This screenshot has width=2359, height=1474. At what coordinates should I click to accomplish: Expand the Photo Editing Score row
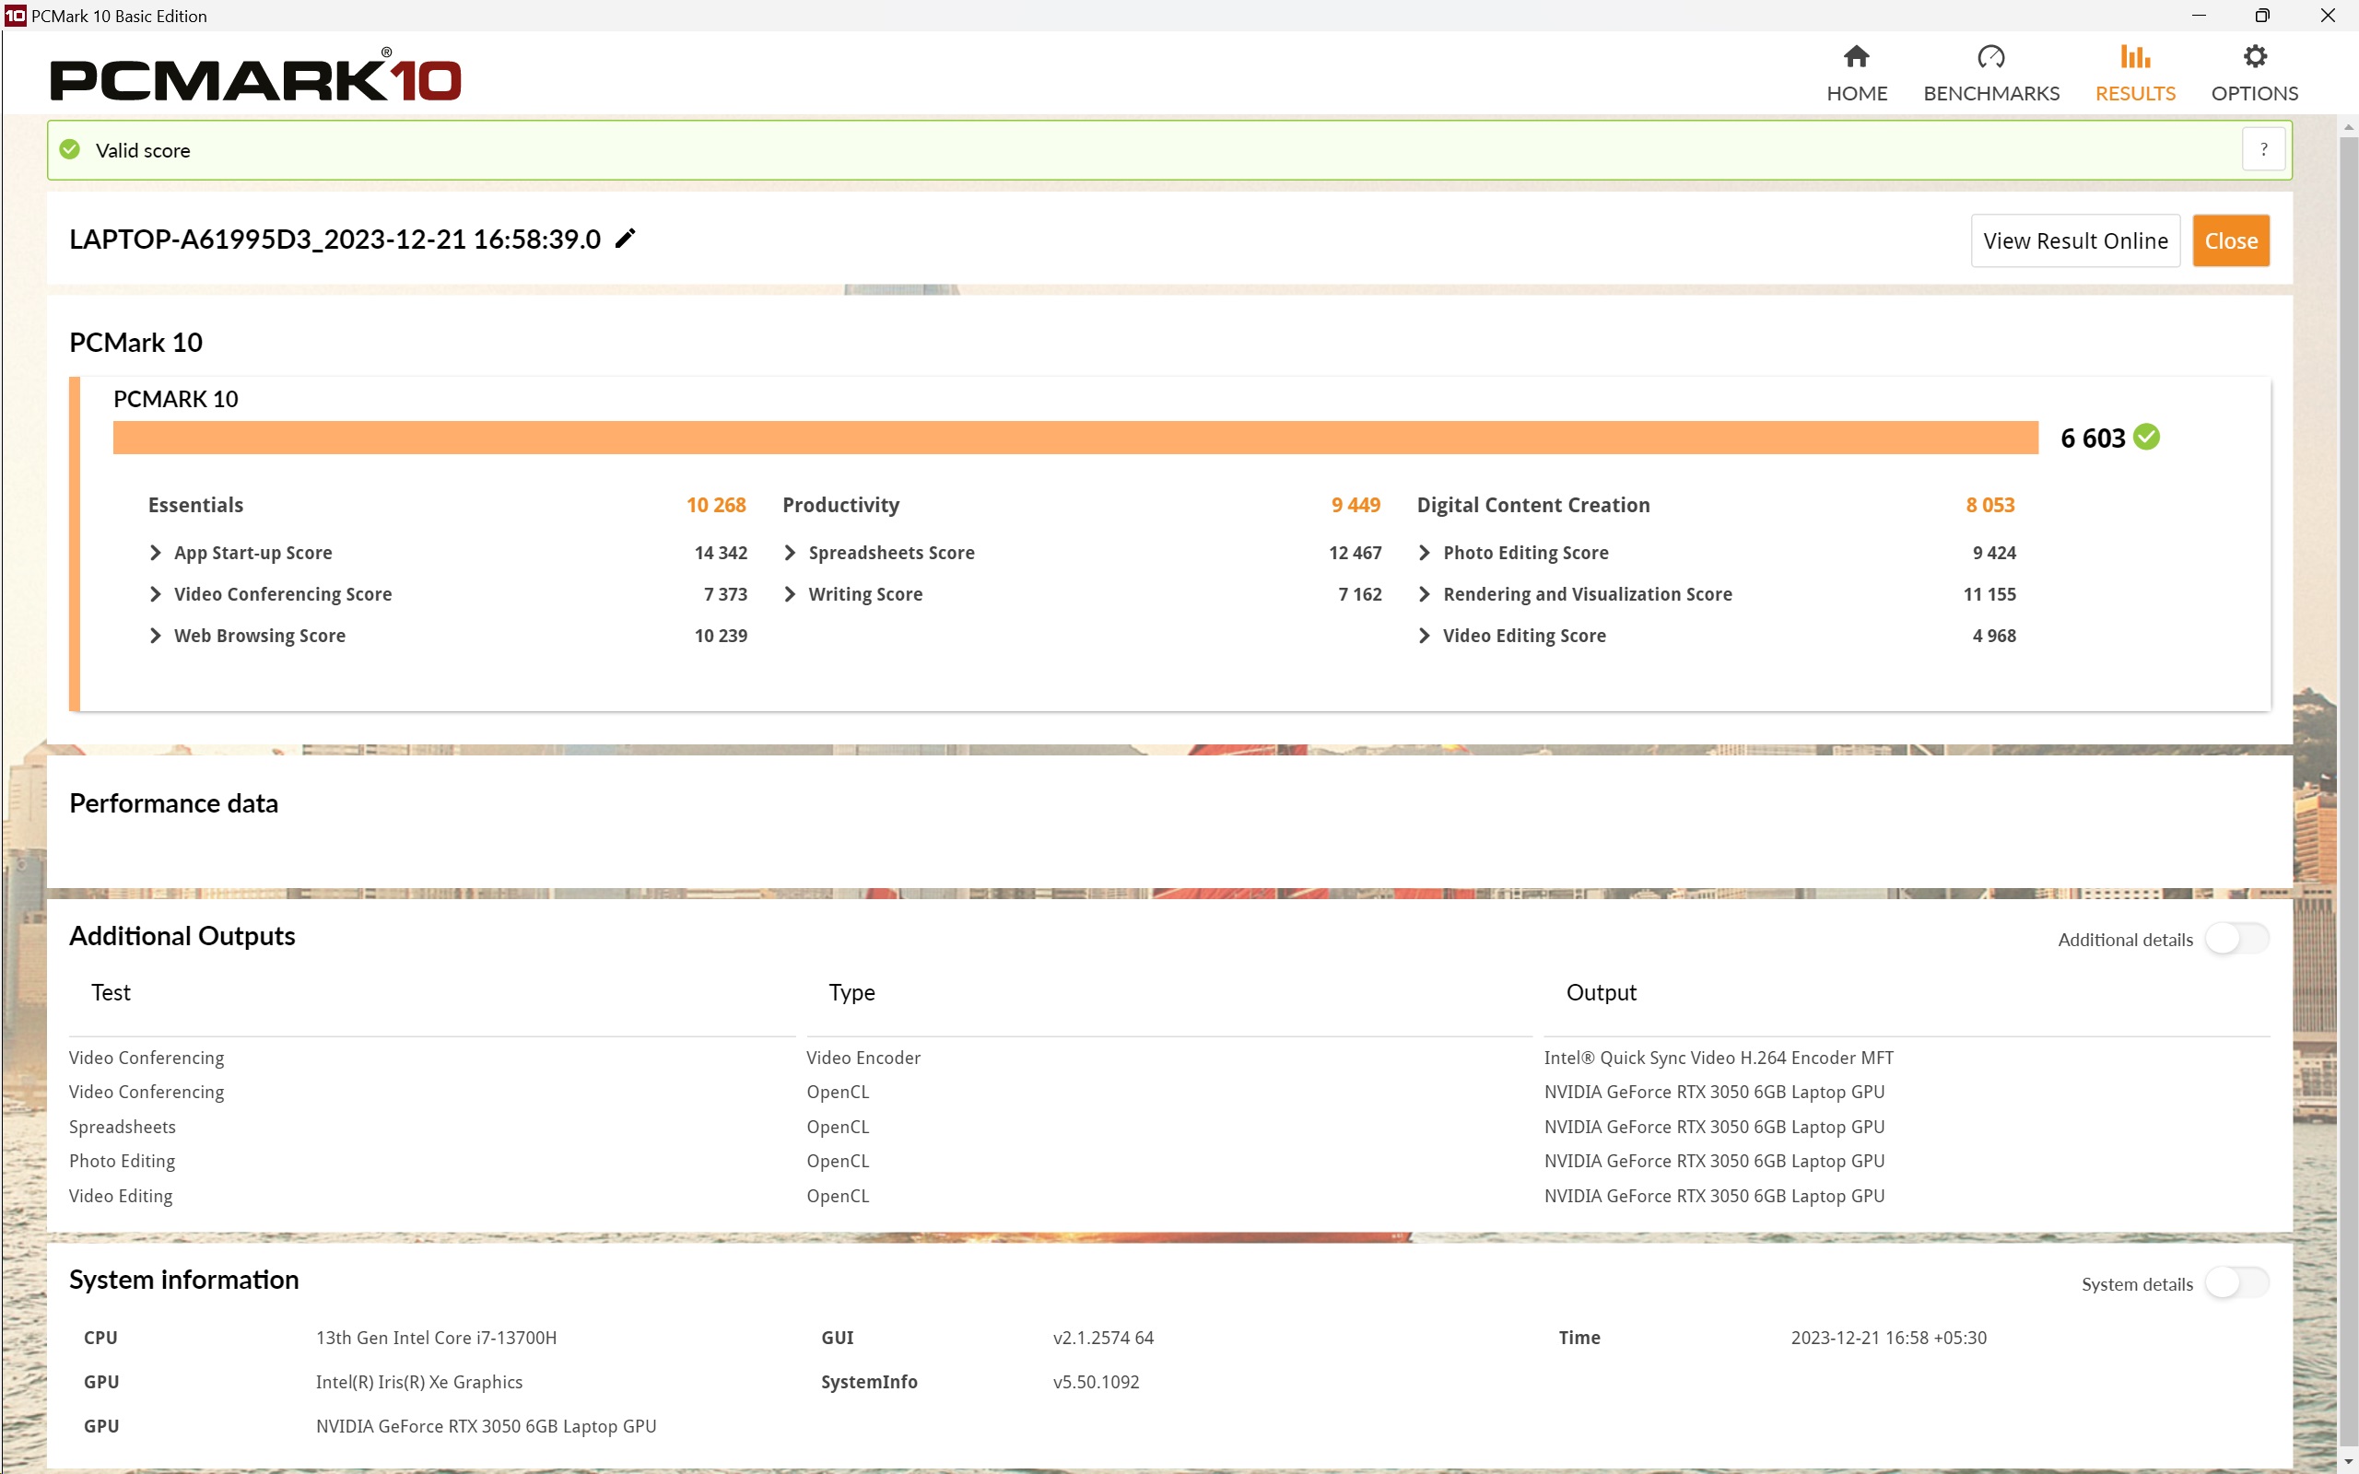(x=1425, y=553)
